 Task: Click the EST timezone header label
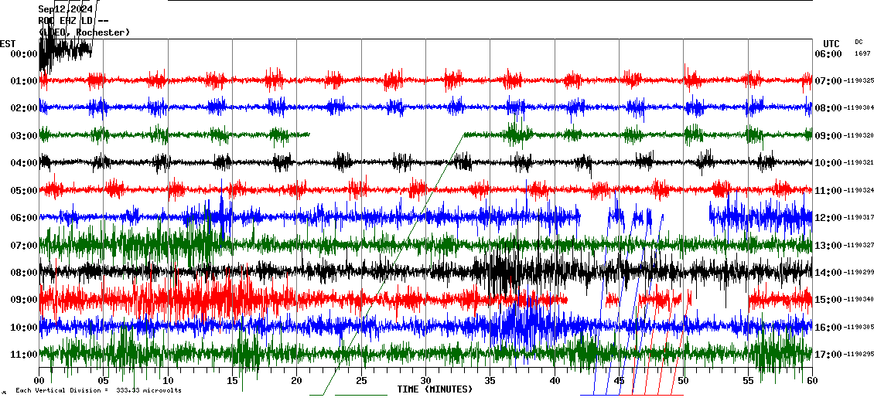[x=9, y=43]
